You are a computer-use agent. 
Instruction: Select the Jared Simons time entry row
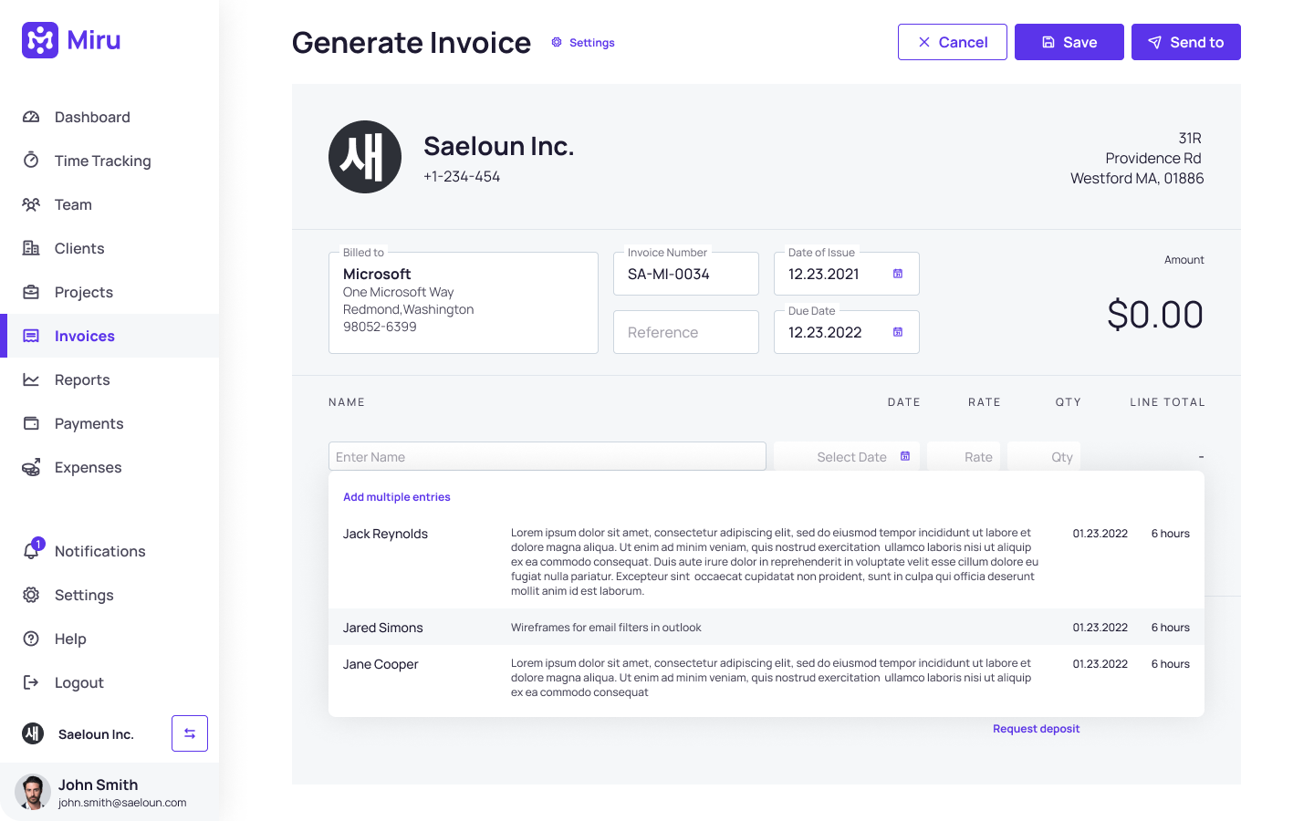pyautogui.click(x=766, y=628)
